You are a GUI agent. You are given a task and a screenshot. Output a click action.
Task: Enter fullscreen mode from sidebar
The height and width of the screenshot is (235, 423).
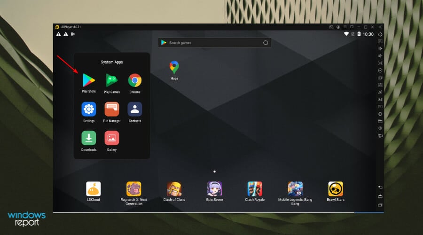(380, 63)
